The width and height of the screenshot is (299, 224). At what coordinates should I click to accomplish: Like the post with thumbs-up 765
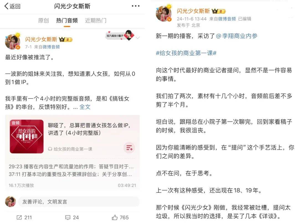coord(120,217)
